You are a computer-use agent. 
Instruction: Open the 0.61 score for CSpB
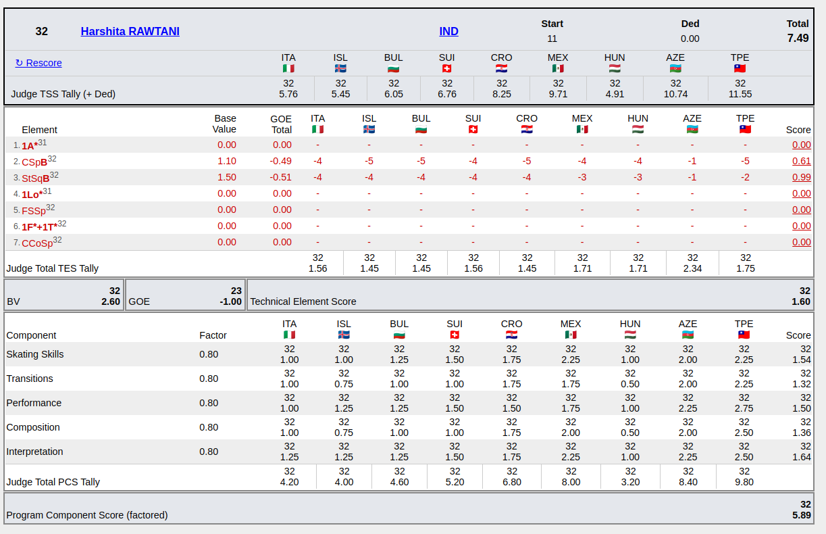coord(801,161)
